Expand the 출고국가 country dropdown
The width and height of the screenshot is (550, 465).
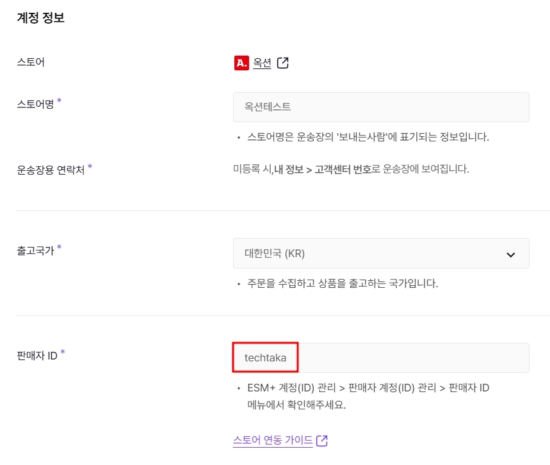coord(381,253)
